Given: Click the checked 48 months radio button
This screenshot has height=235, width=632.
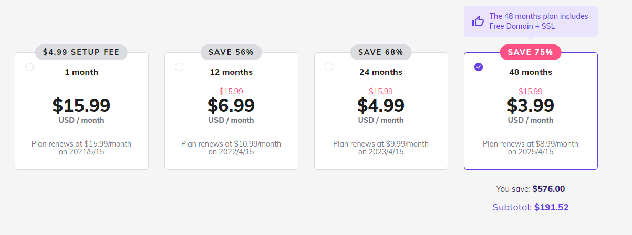Looking at the screenshot, I should [478, 67].
